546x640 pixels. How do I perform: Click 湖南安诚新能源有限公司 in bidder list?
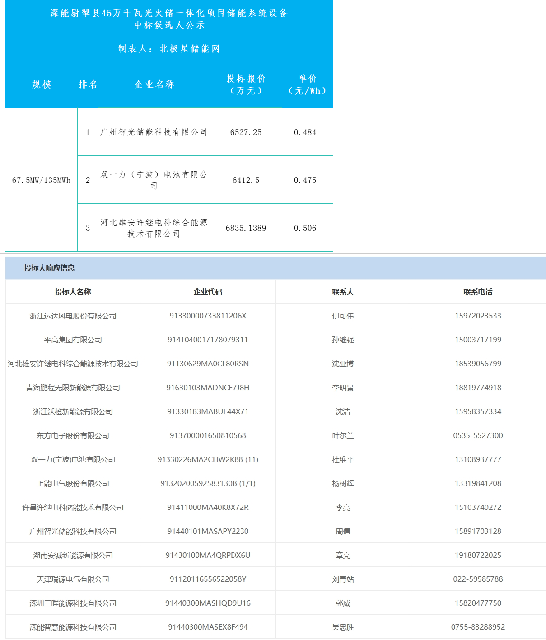[73, 555]
